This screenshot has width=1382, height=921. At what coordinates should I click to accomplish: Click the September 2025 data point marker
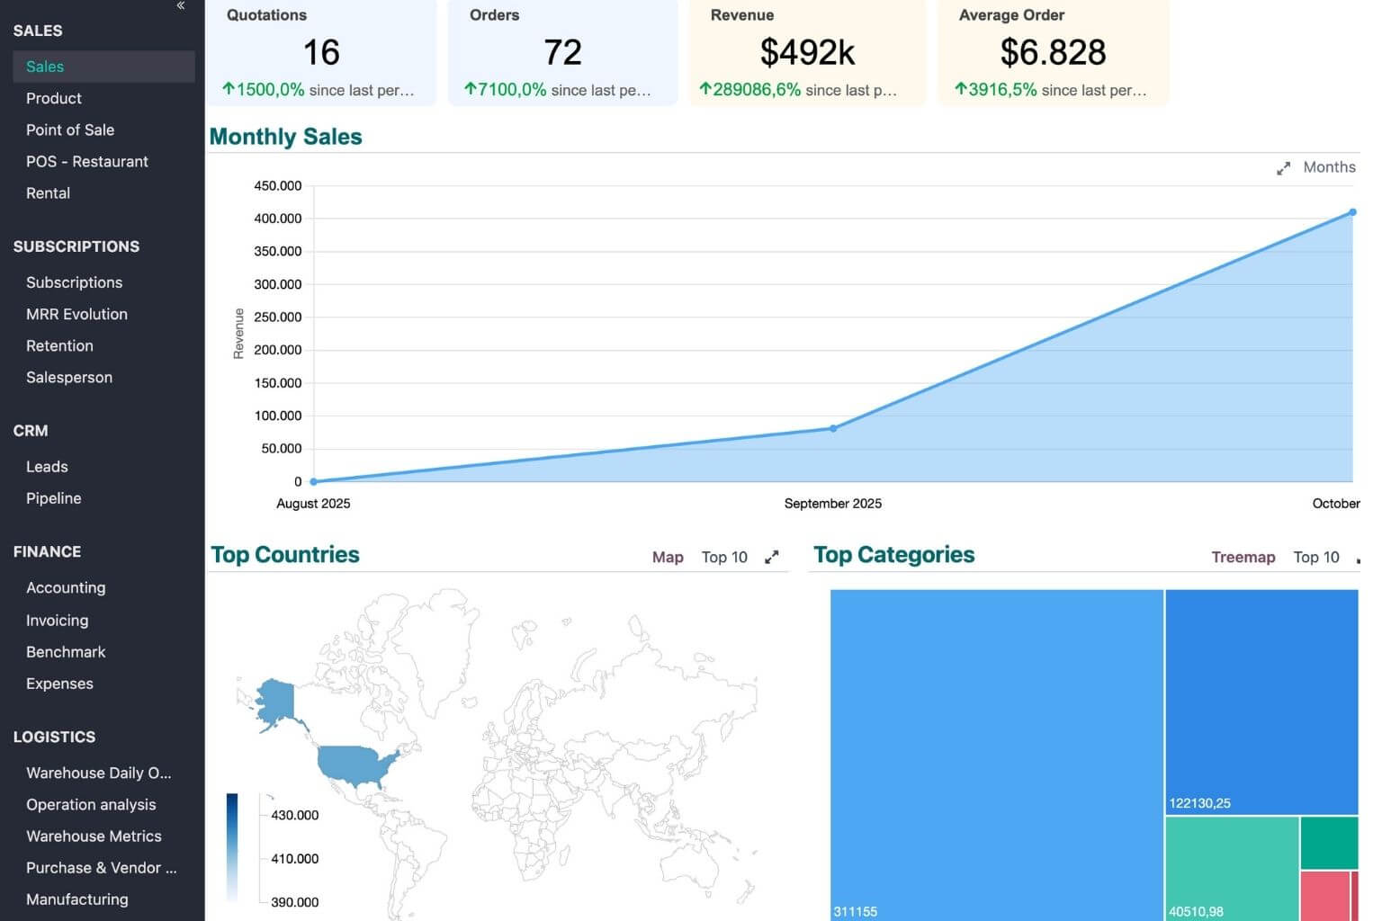tap(833, 429)
